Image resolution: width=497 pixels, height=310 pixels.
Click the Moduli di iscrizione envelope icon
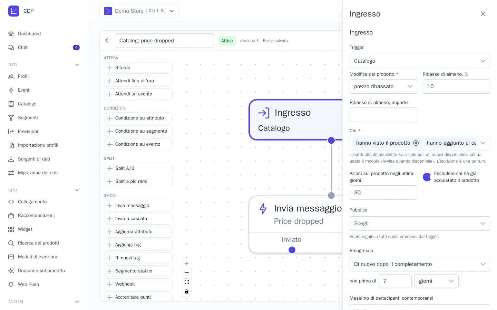point(11,257)
